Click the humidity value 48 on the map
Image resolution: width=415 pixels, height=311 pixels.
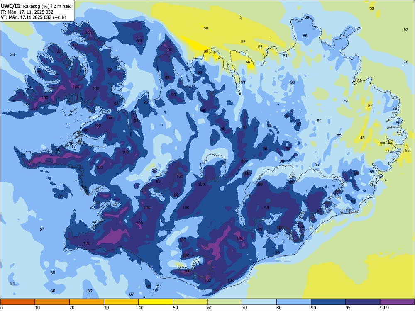click(x=362, y=138)
